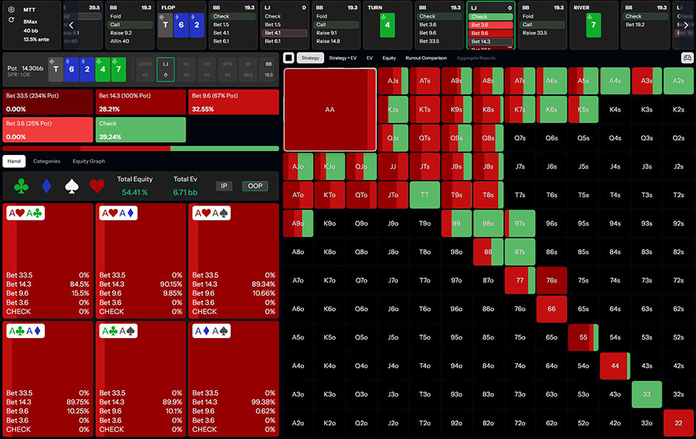696x439 pixels.
Task: Select the LJ position box
Action: click(x=165, y=69)
